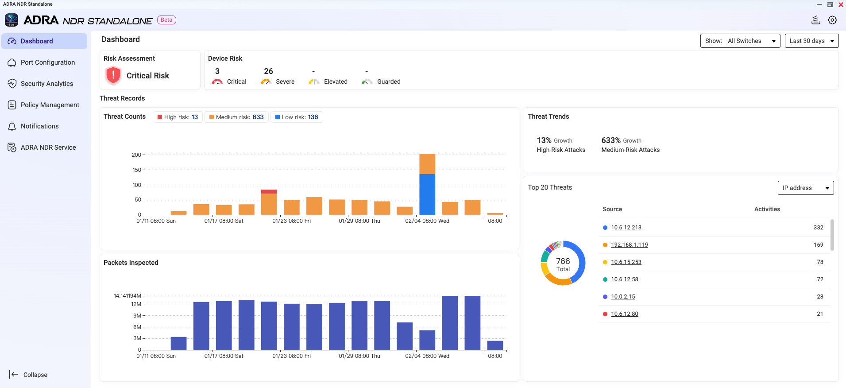The height and width of the screenshot is (388, 846).
Task: Toggle Medium risk legend filter
Action: (x=236, y=117)
